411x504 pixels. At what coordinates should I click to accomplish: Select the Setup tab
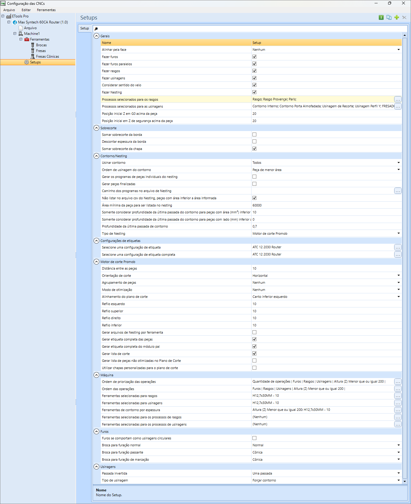85,29
